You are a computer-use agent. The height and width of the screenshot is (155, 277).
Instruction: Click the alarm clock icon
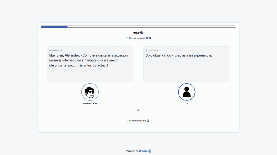pyautogui.click(x=126, y=38)
